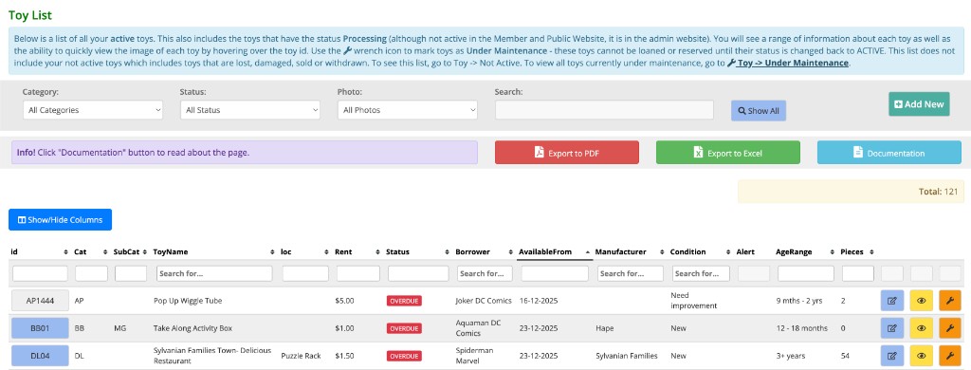971x370 pixels.
Task: Click borrower 'Joker DC Comics'
Action: [484, 301]
